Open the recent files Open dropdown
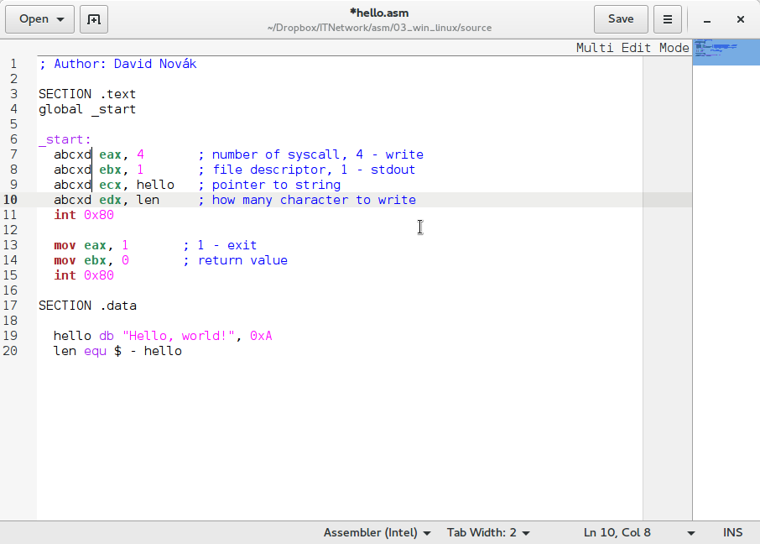Screen dimensions: 760x544 click(x=39, y=18)
